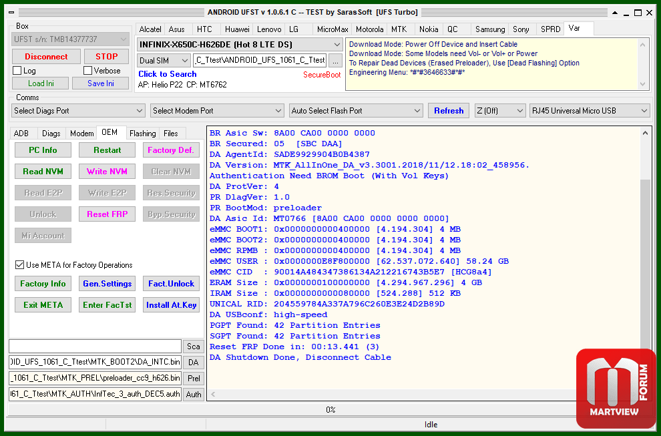The height and width of the screenshot is (436, 661).
Task: Click the red STOP button
Action: pos(106,57)
